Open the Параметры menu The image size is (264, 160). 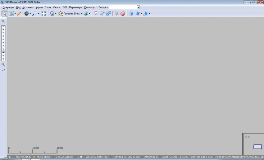[x=76, y=7]
